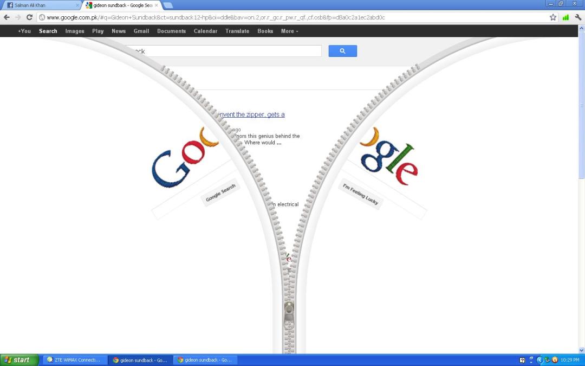This screenshot has width=585, height=366.
Task: Click the taskbar clock showing 10:29 PM
Action: 570,360
